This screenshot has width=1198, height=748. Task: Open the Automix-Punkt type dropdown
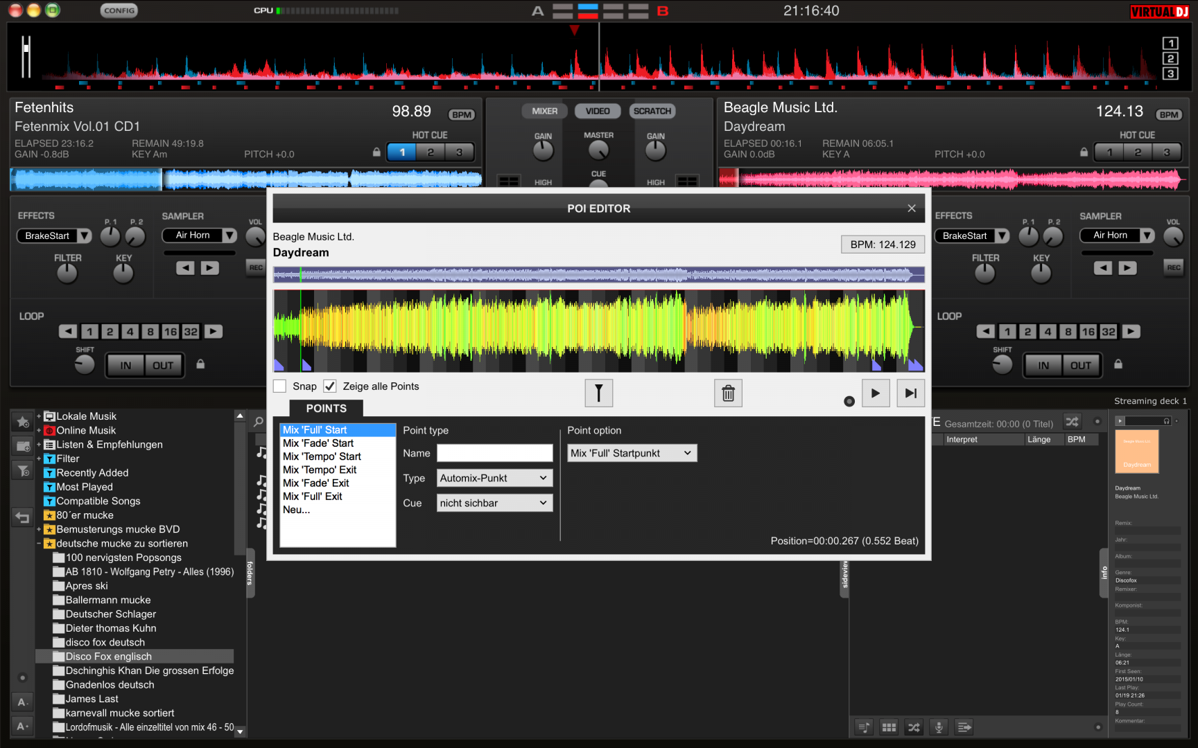tap(494, 478)
